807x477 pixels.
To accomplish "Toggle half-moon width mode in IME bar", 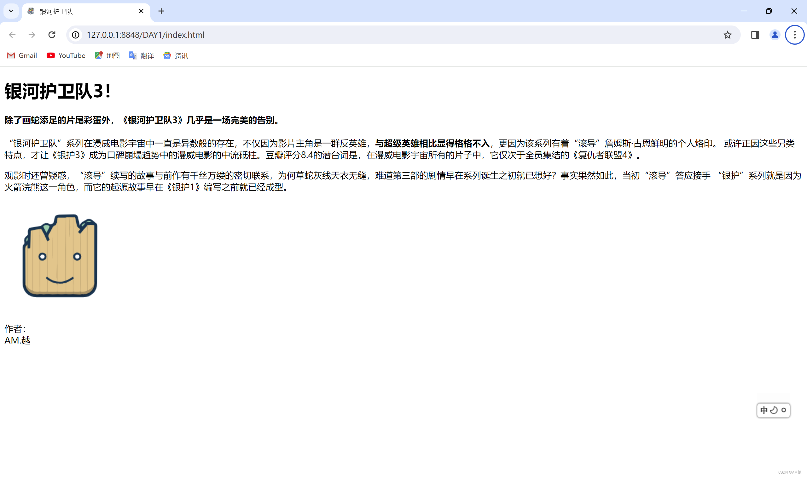I will tap(774, 410).
